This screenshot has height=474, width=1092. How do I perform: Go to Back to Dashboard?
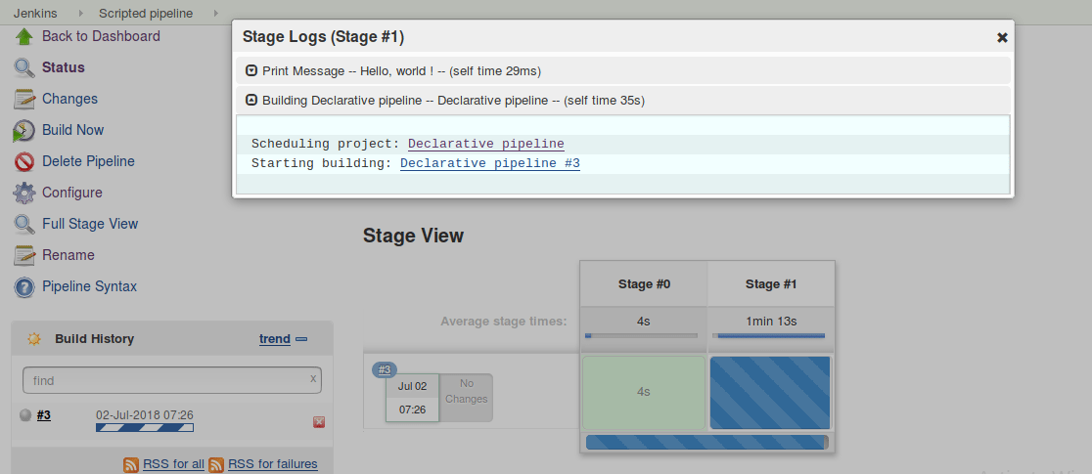101,36
